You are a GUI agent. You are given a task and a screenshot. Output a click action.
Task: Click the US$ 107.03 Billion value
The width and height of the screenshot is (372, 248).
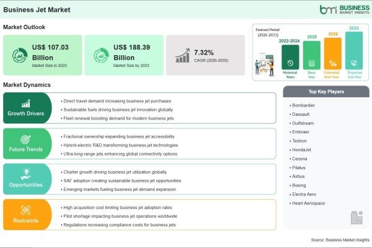pyautogui.click(x=50, y=52)
